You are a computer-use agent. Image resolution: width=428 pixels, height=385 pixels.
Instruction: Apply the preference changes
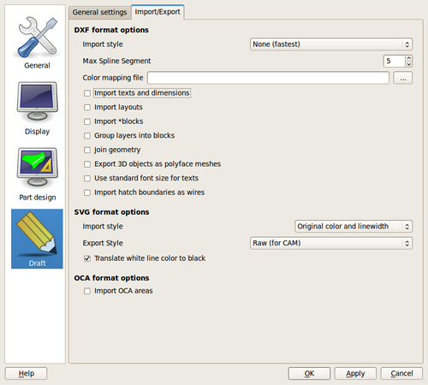pyautogui.click(x=355, y=374)
